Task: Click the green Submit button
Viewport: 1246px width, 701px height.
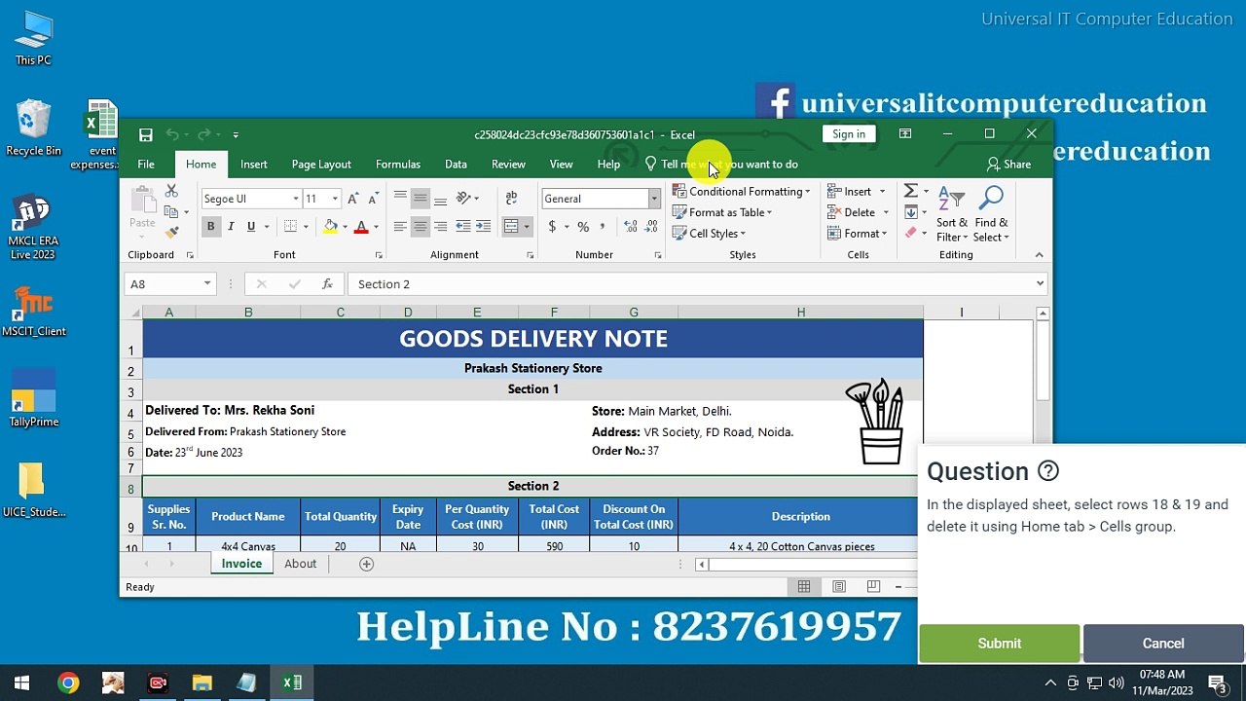Action: (999, 644)
